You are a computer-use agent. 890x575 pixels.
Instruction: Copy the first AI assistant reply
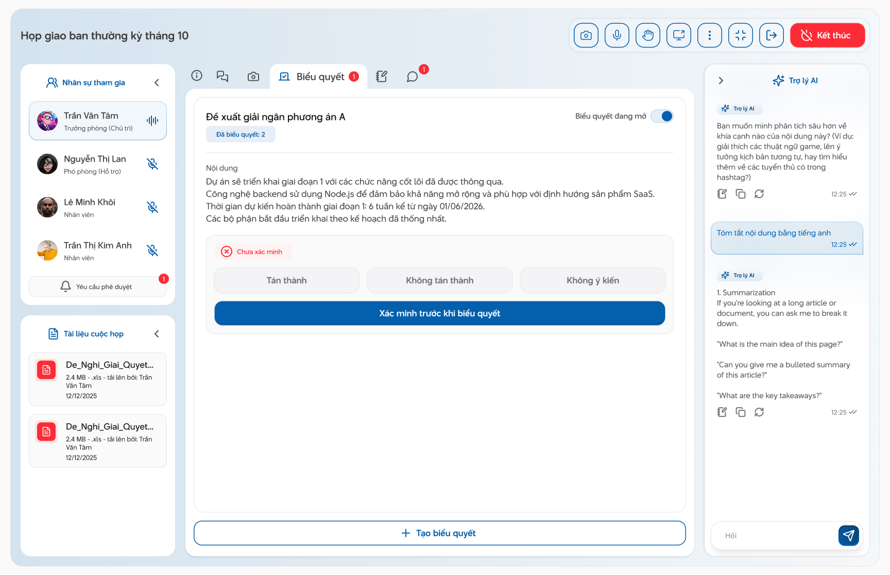[x=741, y=194]
